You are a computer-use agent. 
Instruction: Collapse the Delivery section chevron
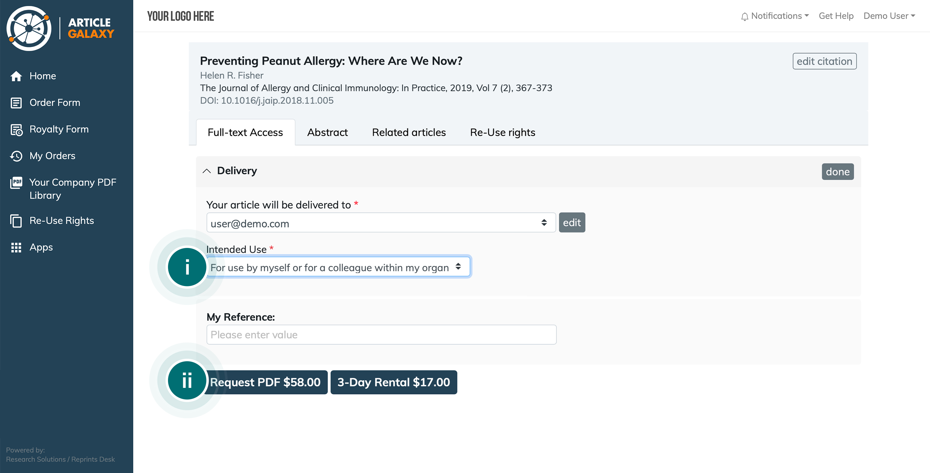206,171
